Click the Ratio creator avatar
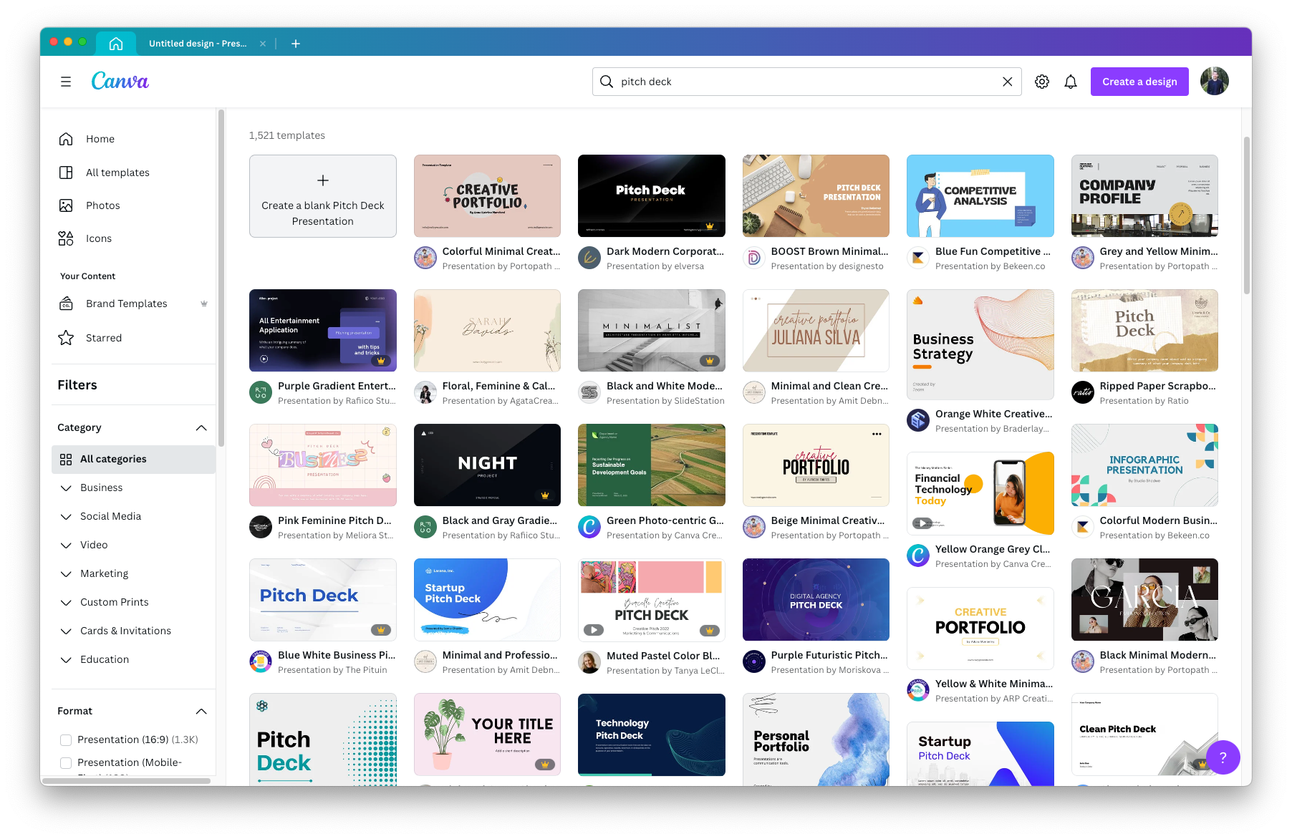 (1083, 392)
